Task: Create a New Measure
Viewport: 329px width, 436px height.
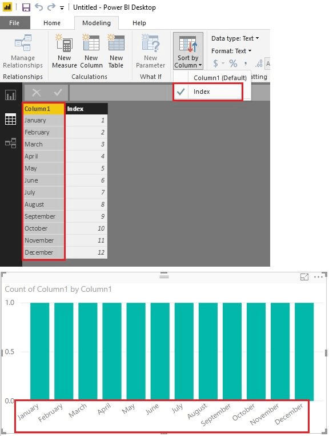Action: [x=65, y=51]
